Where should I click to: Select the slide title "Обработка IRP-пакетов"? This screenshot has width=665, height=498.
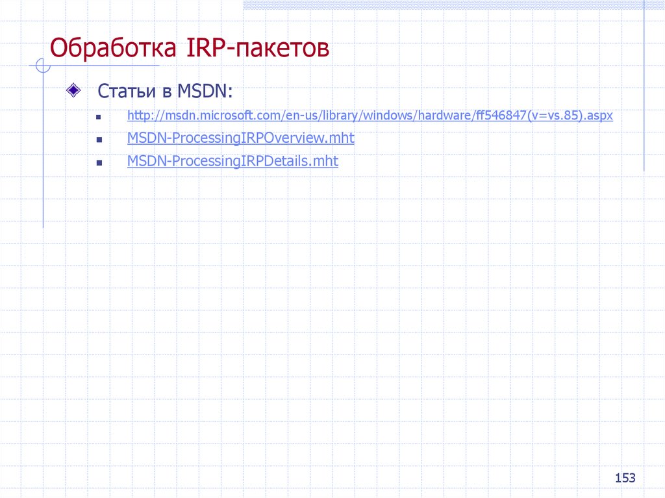(x=190, y=47)
